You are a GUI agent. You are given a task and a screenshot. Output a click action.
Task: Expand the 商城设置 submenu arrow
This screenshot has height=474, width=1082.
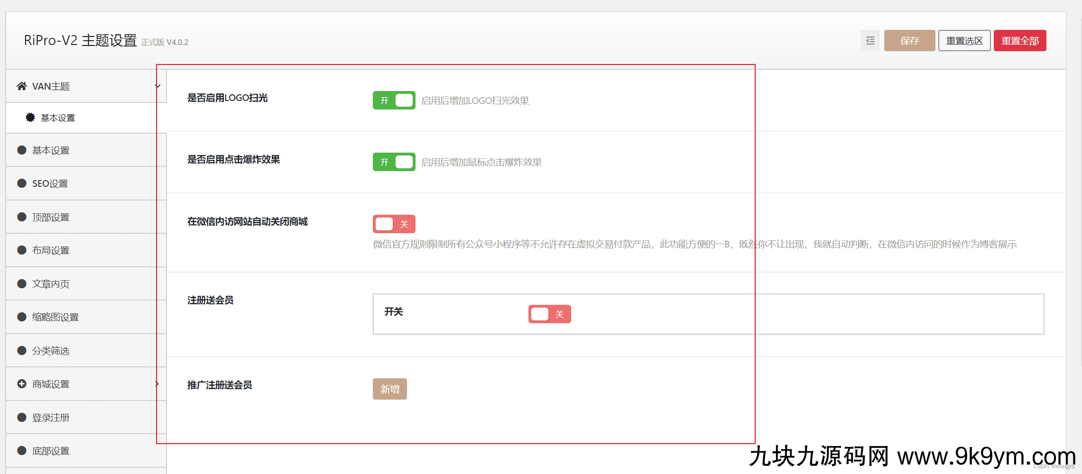coord(157,384)
